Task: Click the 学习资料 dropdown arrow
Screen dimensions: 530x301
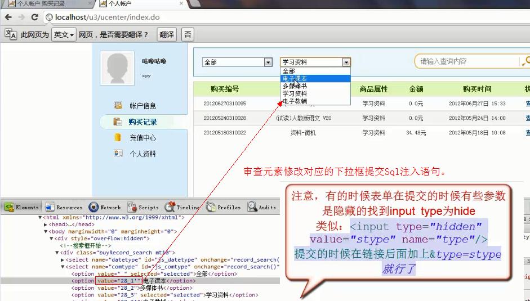Action: 346,62
